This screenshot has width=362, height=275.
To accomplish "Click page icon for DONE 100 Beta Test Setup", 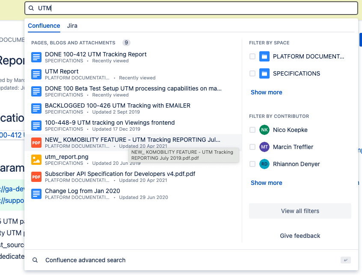I will pos(36,91).
